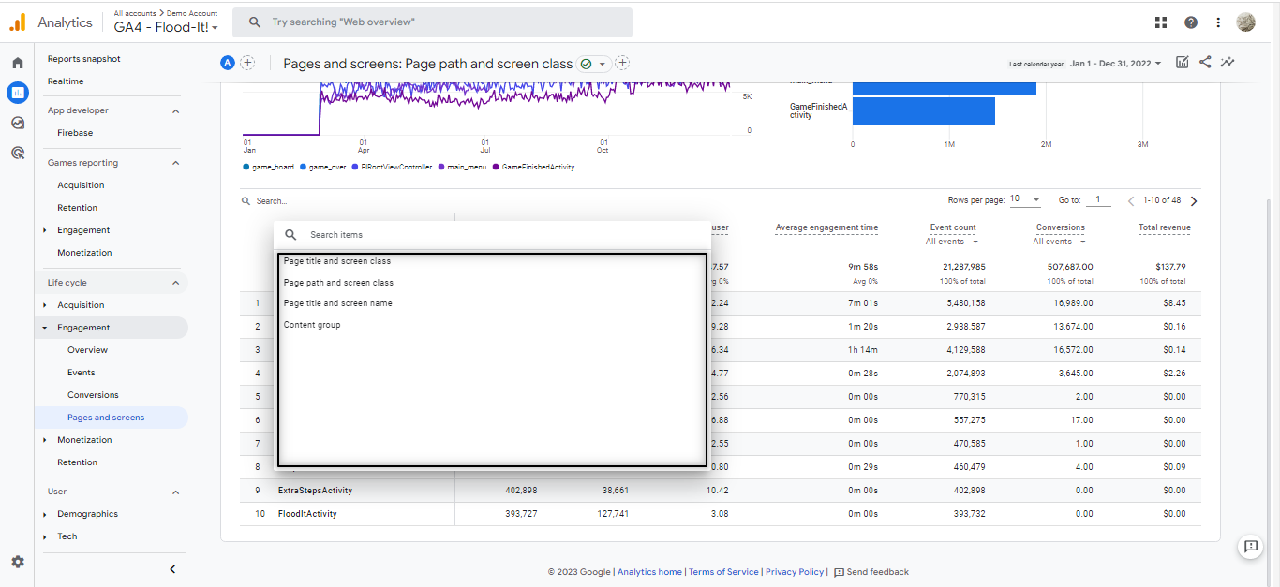Open the Realtime report
Screen dimensions: 1280x587
click(66, 81)
